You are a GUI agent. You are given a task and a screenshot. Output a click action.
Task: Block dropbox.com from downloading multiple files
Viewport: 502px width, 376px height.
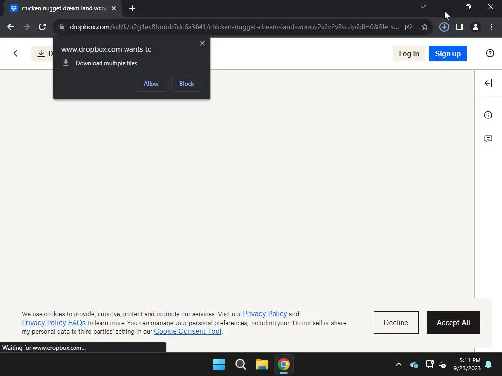(187, 84)
